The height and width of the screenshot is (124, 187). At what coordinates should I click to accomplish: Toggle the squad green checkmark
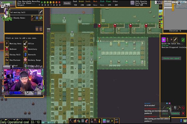pyautogui.click(x=183, y=40)
